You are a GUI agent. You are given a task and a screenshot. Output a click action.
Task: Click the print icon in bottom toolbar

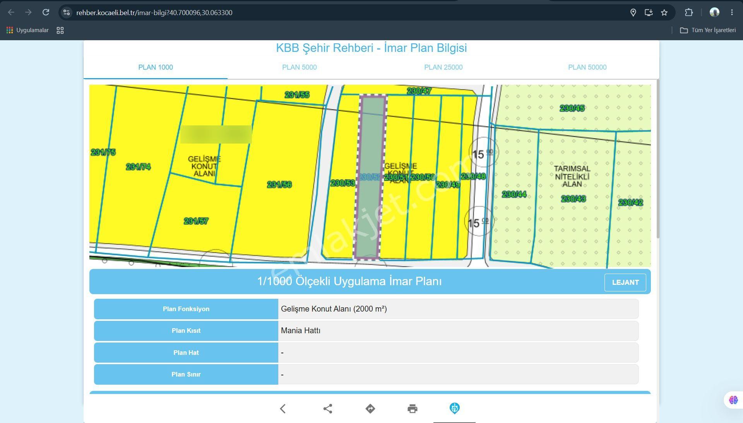pos(413,409)
